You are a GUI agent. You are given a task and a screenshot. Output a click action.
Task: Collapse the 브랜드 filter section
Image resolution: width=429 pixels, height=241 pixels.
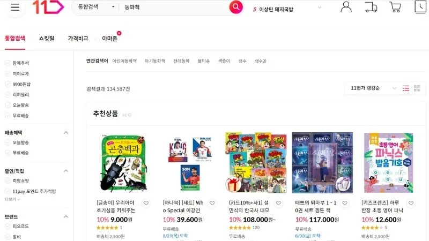click(x=66, y=216)
